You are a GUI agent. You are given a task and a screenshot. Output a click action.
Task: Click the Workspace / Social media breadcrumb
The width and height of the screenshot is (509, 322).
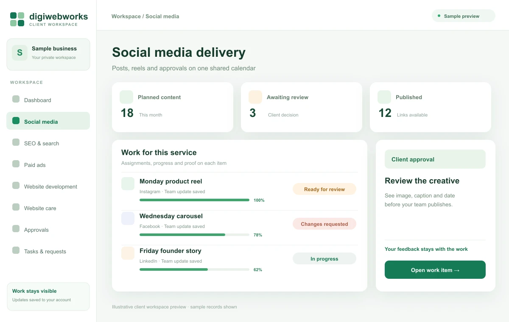point(145,16)
